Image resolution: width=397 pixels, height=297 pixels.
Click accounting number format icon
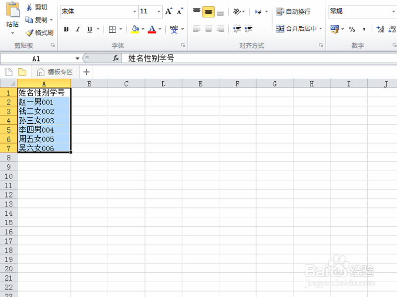[x=334, y=29]
